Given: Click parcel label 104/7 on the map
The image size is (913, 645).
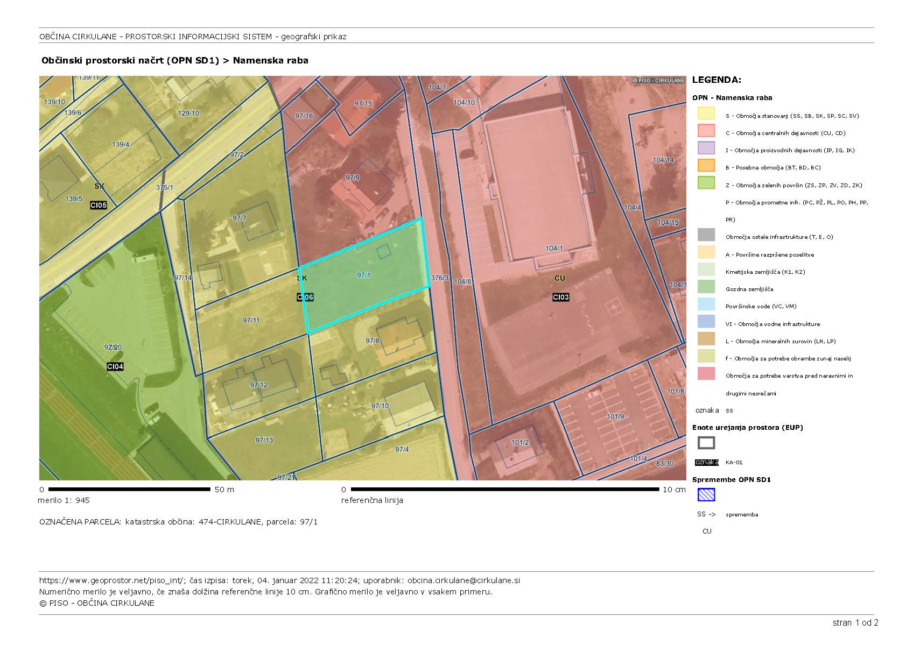Looking at the screenshot, I should 437,88.
